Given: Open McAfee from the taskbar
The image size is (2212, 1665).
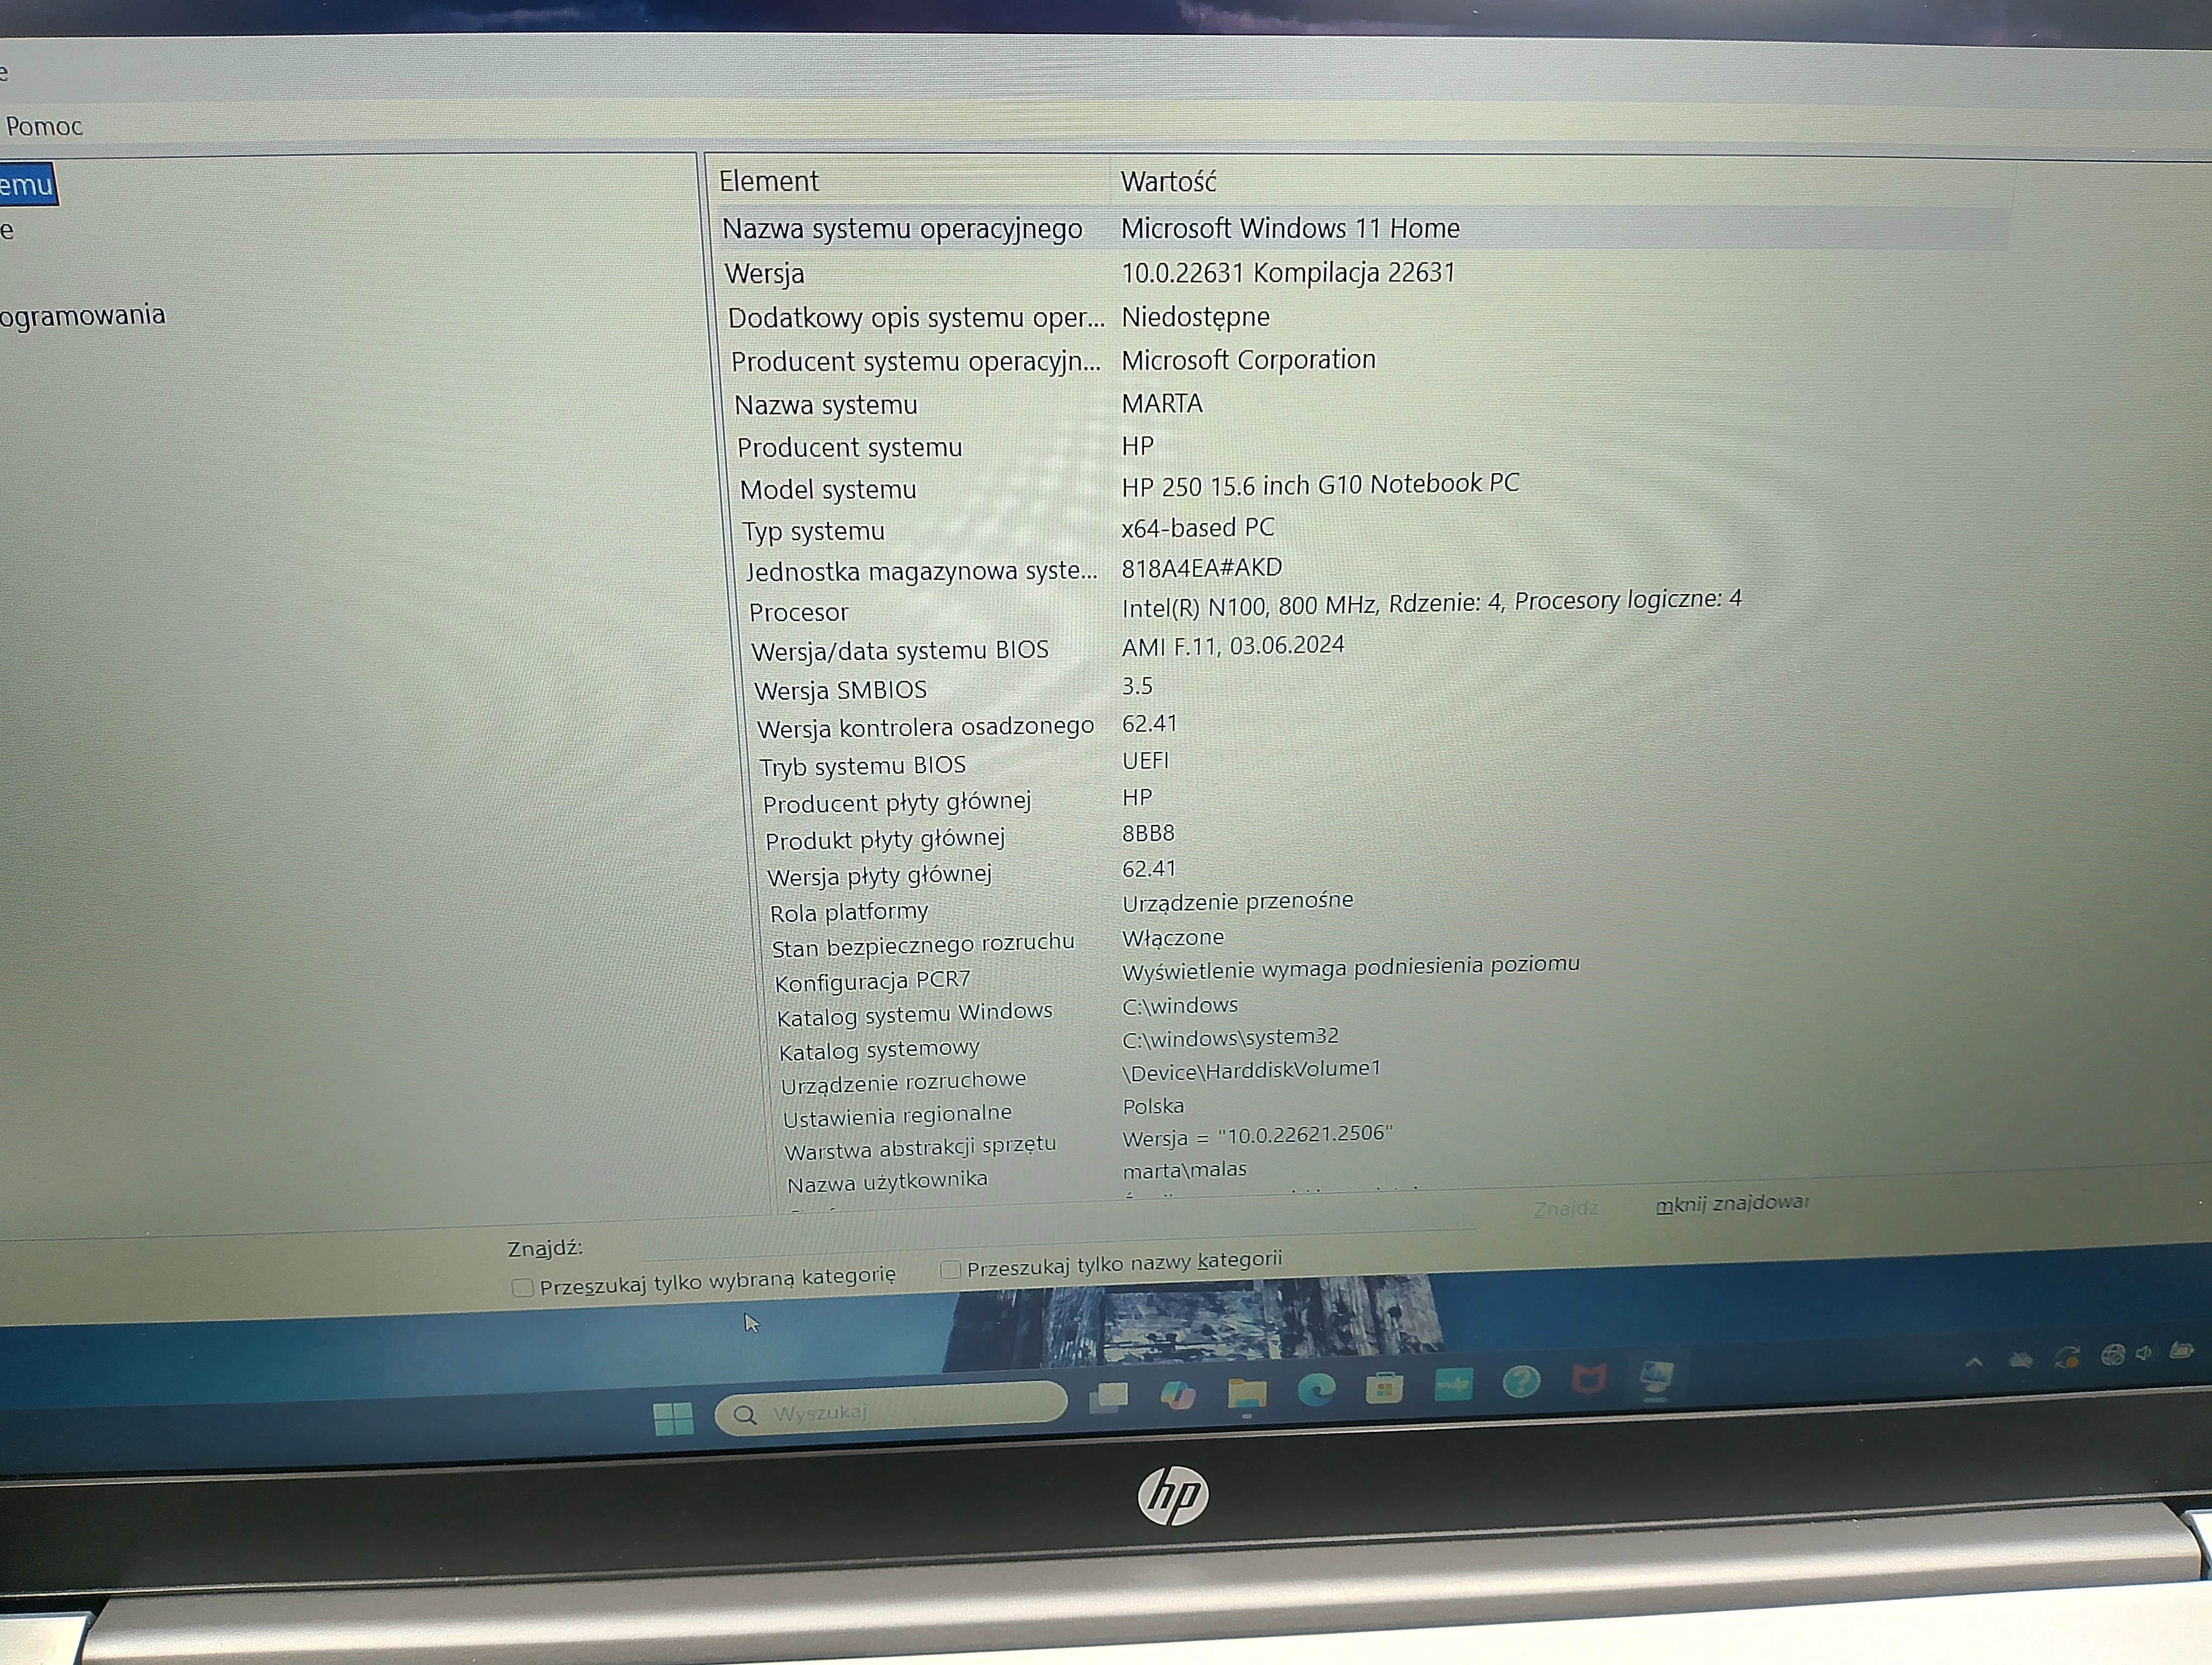Looking at the screenshot, I should [1589, 1379].
